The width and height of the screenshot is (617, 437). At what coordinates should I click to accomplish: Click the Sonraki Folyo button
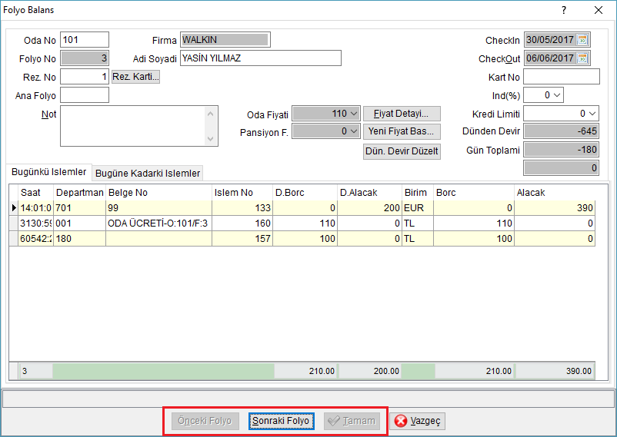281,421
